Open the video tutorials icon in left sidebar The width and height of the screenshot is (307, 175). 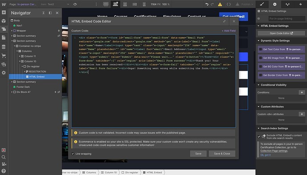click(4, 164)
